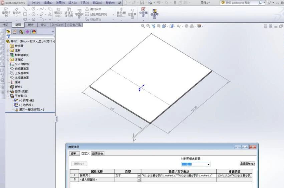This screenshot has height=188, width=284.
Task: Switch to the PropertyManager panel icon
Action: click(15, 32)
